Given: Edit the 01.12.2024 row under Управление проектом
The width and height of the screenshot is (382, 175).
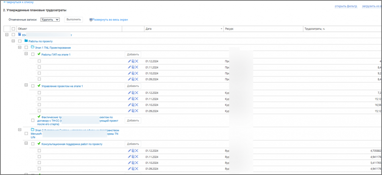Looking at the screenshot, I should [x=129, y=93].
